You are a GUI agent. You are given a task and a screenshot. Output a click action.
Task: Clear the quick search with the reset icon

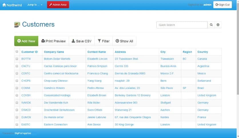tap(218, 25)
